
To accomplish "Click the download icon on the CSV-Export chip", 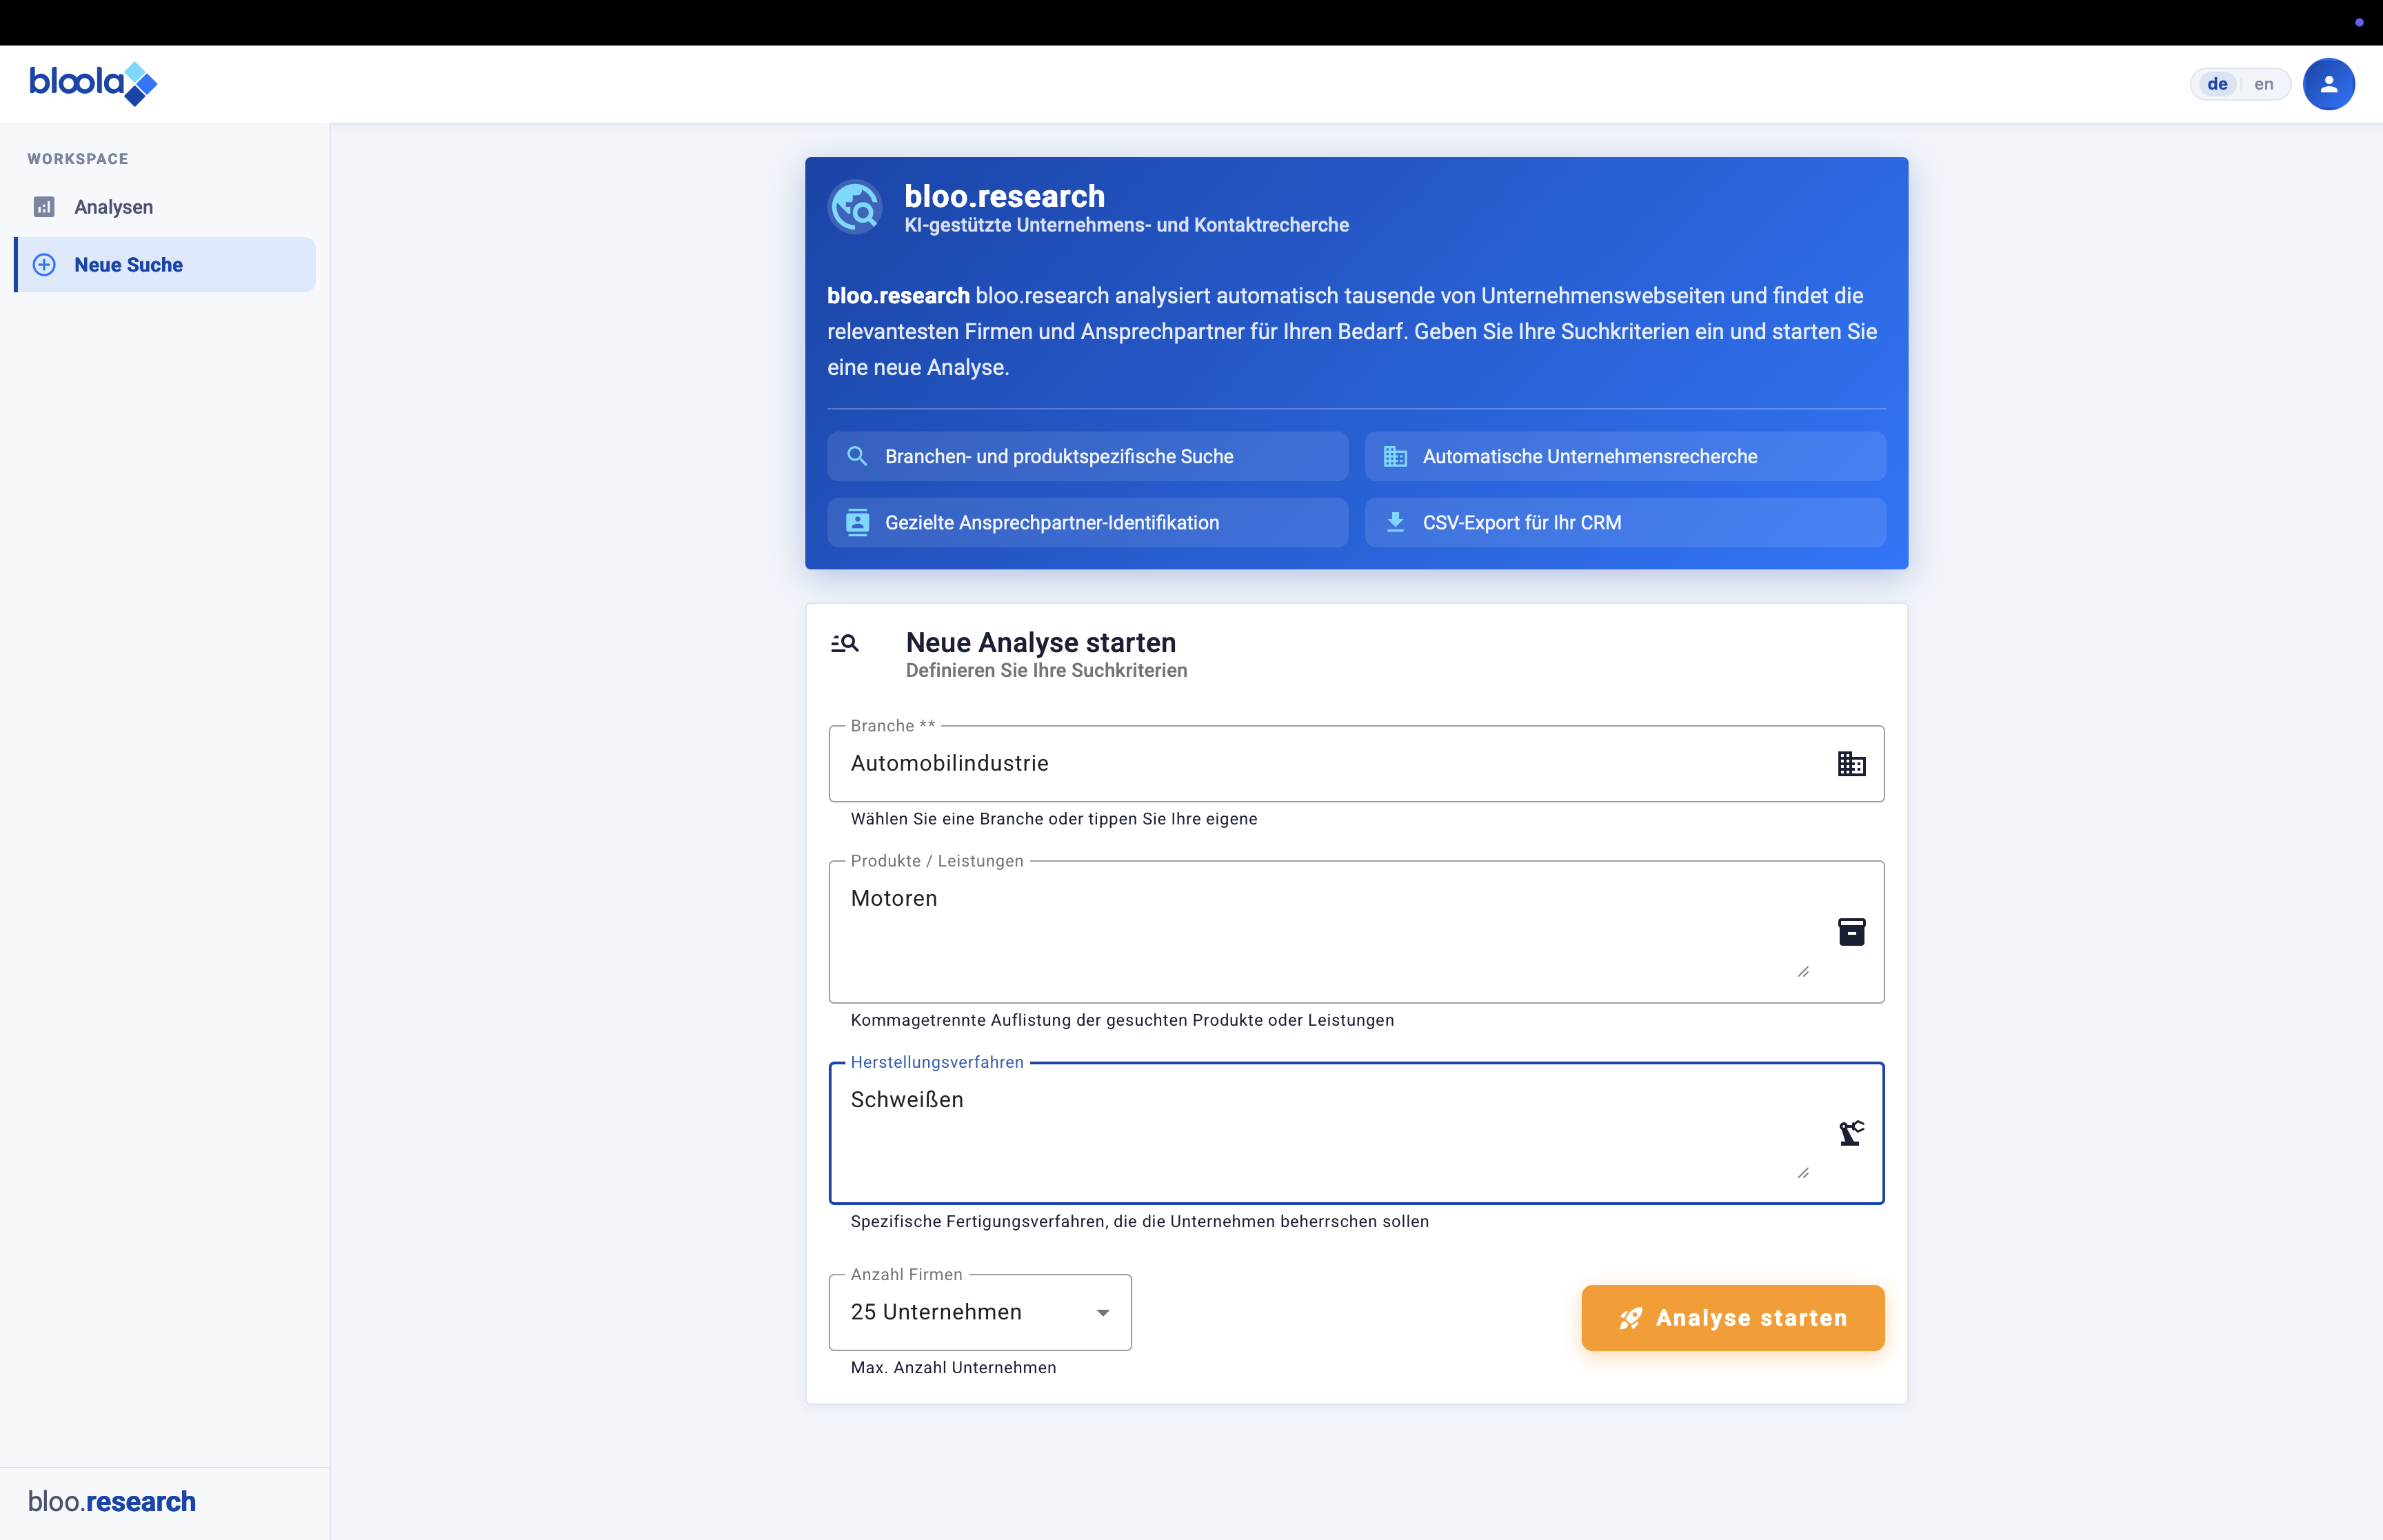I will [x=1396, y=521].
